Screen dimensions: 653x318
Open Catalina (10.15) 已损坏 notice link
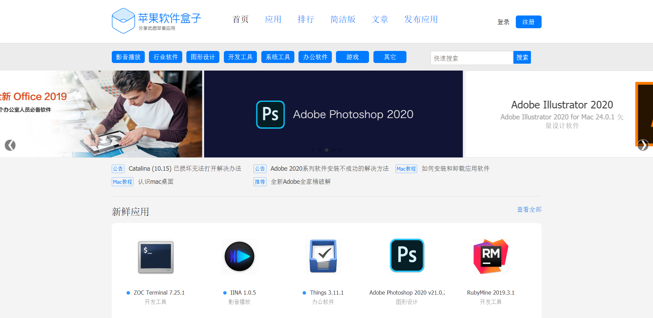[185, 169]
